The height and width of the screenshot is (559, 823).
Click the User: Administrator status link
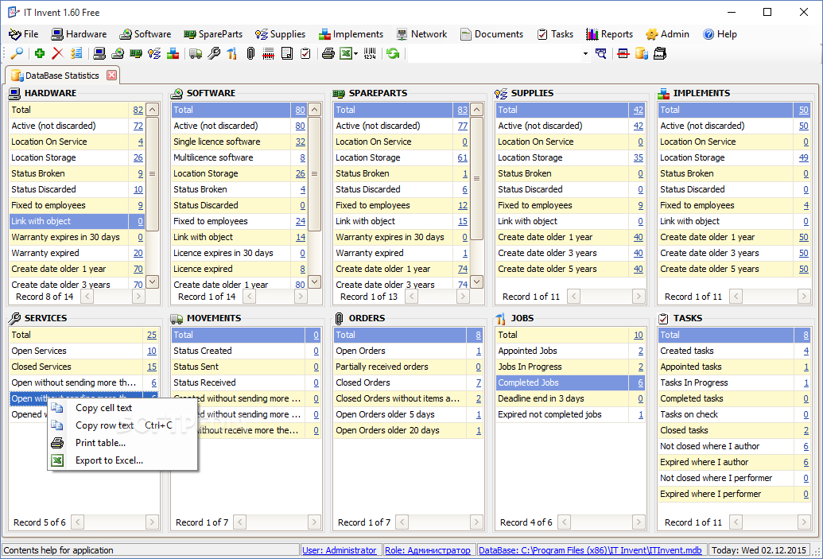[x=339, y=550]
